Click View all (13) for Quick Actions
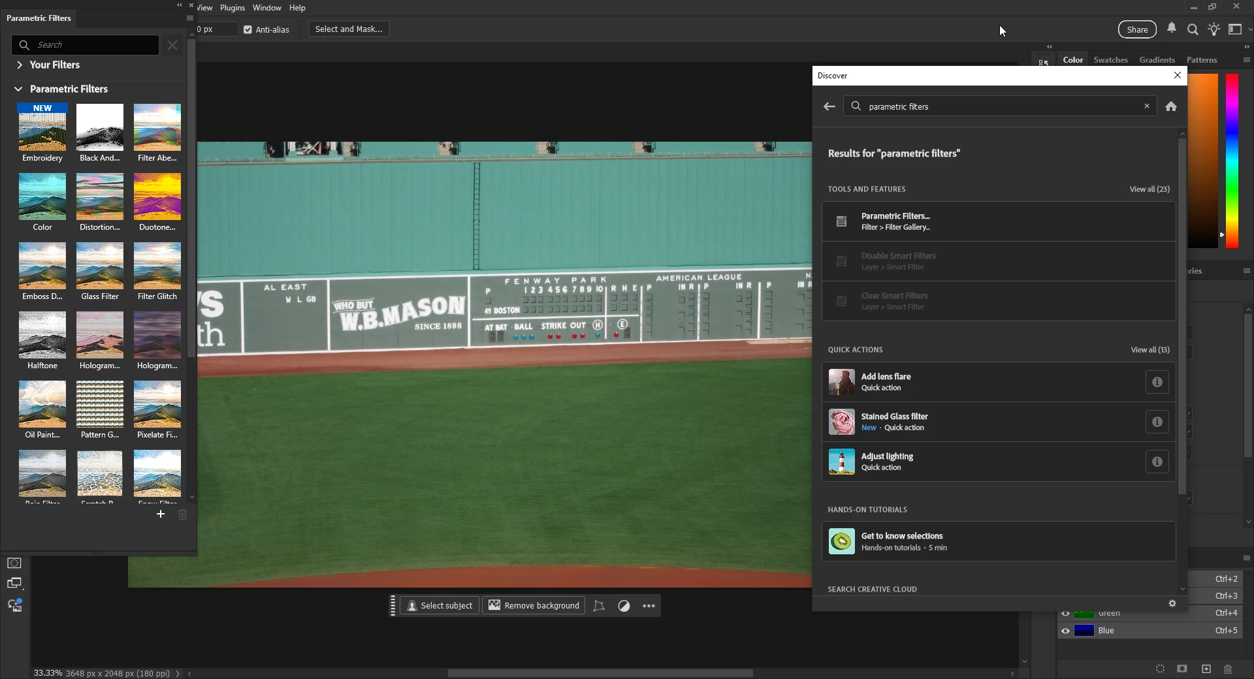Screen dimensions: 1254x679 point(1150,350)
